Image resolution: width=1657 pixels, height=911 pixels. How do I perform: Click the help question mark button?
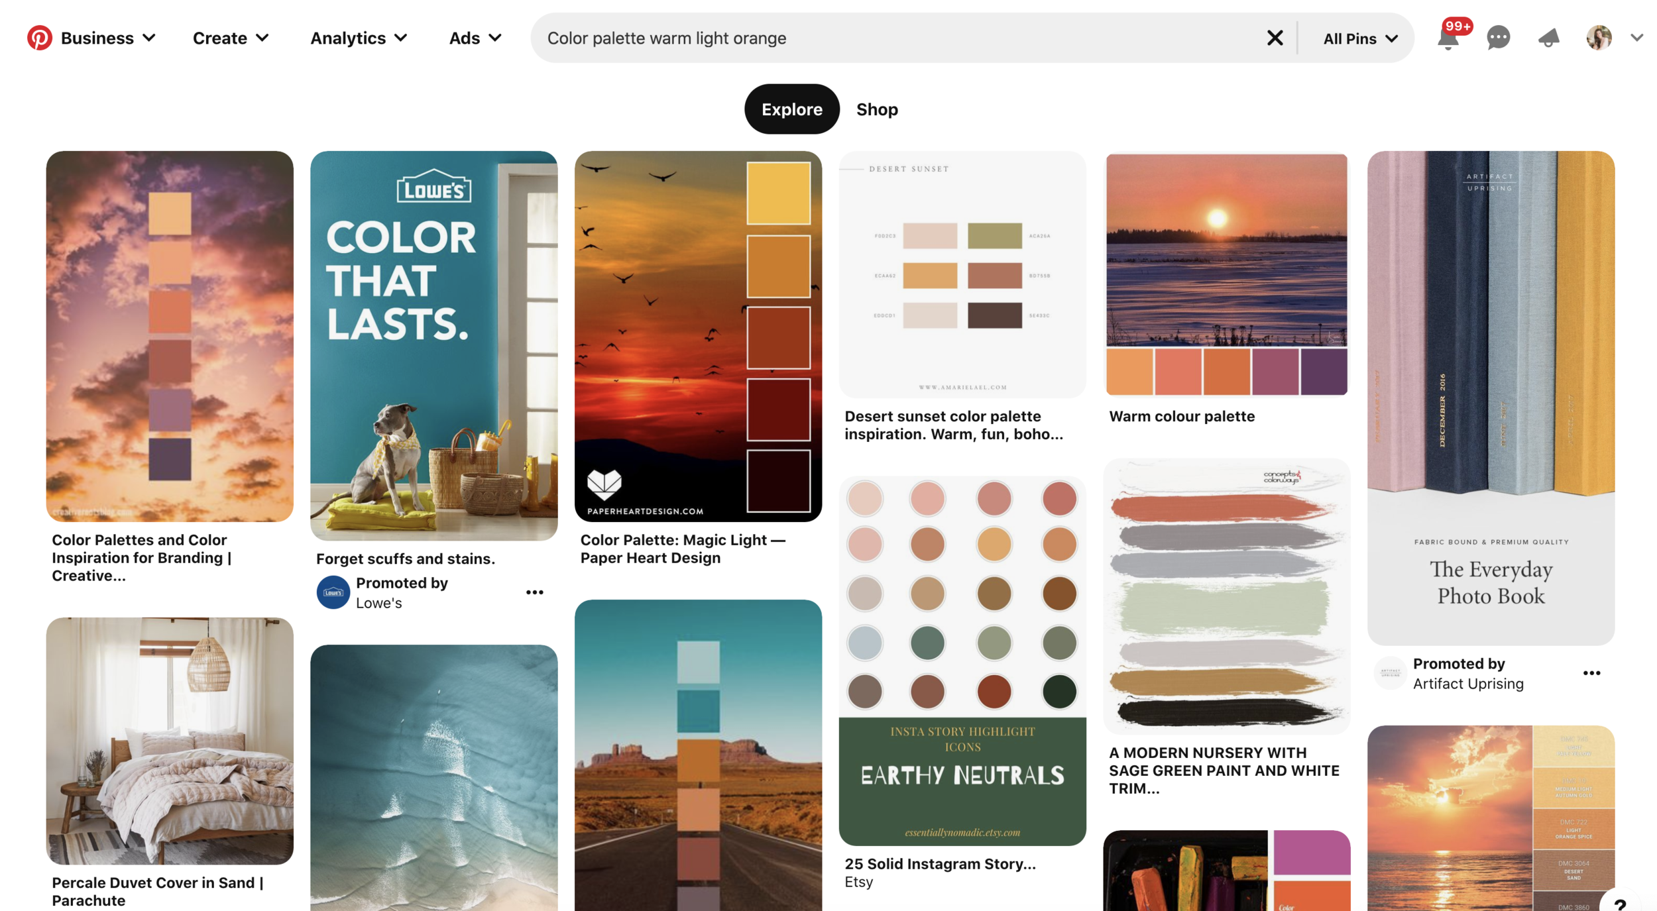[x=1620, y=904]
